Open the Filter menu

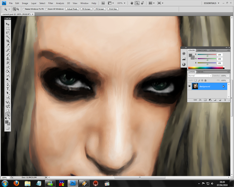(51, 3)
